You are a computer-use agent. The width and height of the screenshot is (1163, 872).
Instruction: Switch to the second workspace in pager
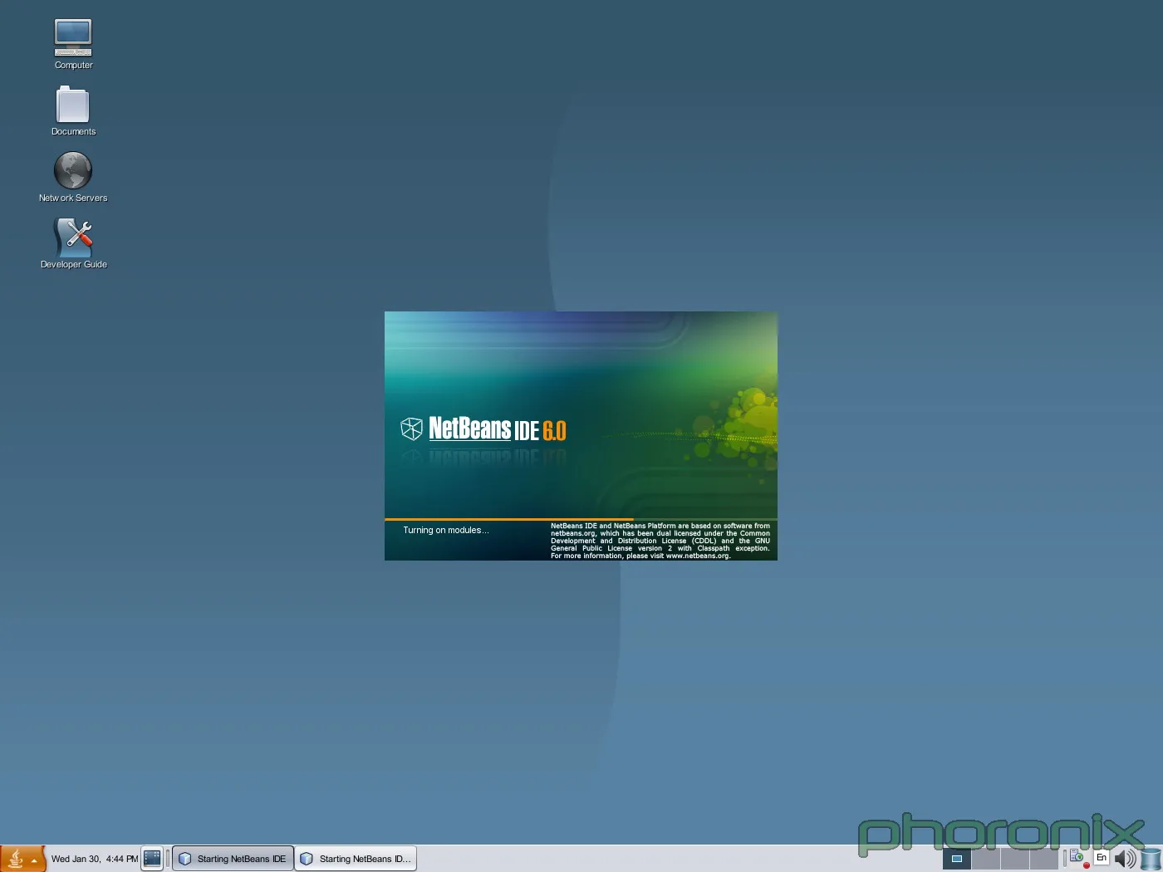pyautogui.click(x=986, y=859)
